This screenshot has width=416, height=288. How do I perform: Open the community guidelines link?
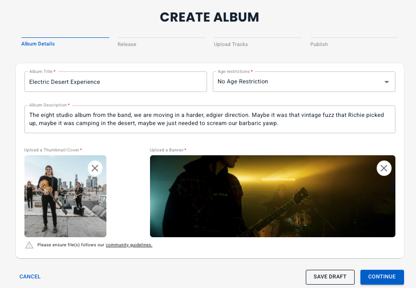(129, 245)
